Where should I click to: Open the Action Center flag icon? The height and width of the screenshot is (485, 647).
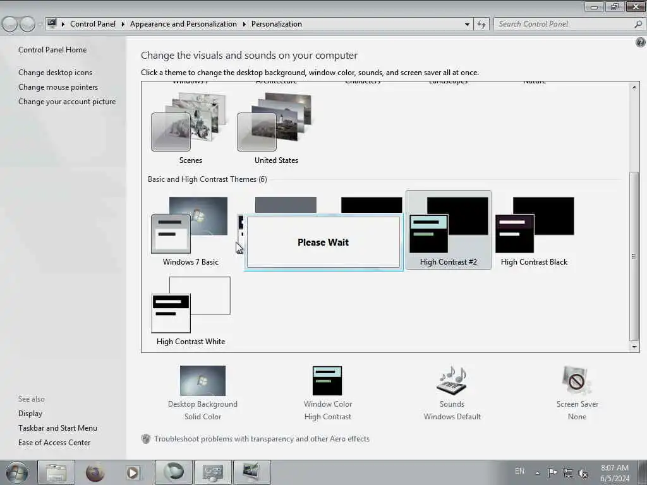click(552, 472)
